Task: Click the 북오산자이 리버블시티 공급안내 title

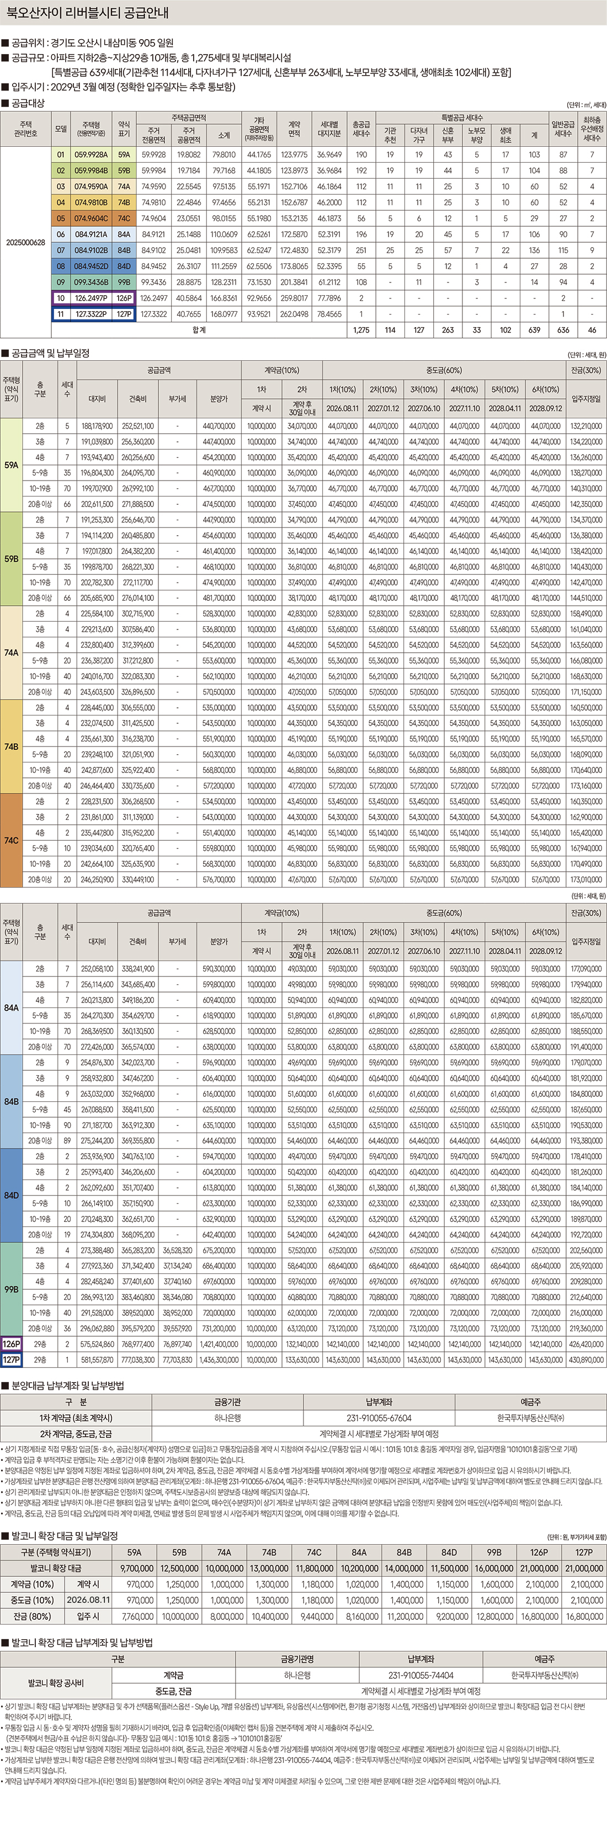Action: [x=88, y=13]
